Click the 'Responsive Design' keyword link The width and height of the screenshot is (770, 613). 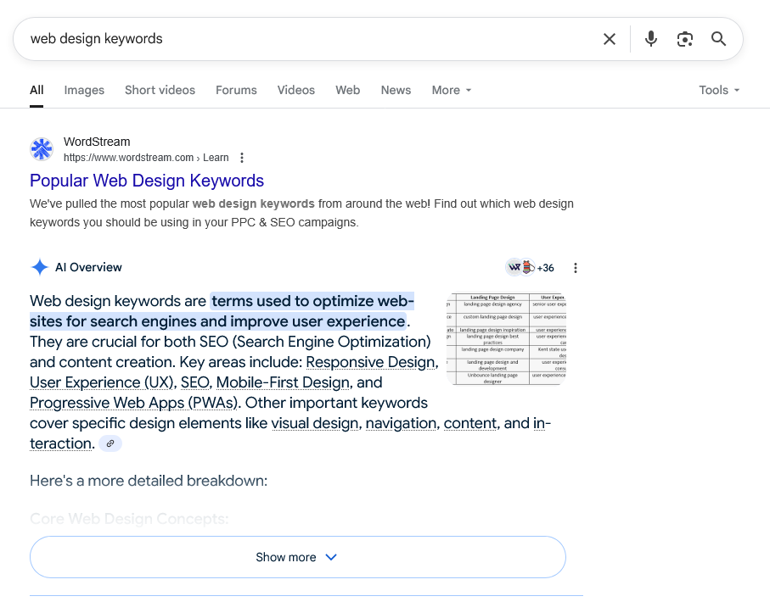[x=371, y=362]
